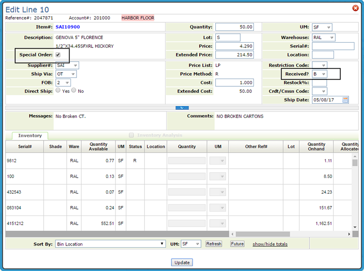
Task: Click the Update button
Action: coord(182,262)
